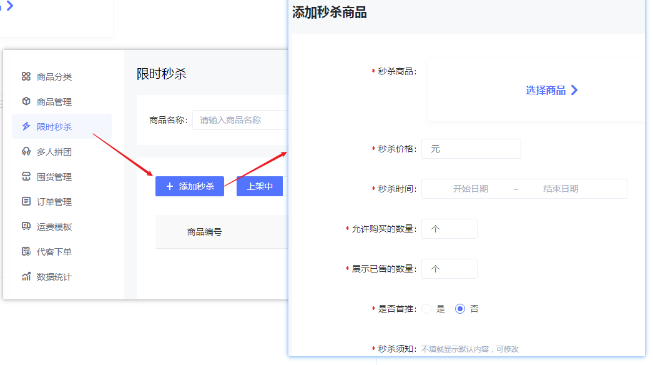Open 数据统计 via the chart icon
The image size is (653, 365).
[x=26, y=276]
